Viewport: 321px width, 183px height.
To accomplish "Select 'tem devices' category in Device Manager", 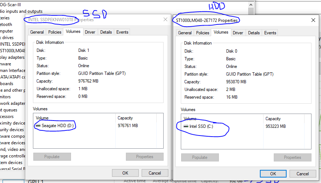I will [x=11, y=163].
